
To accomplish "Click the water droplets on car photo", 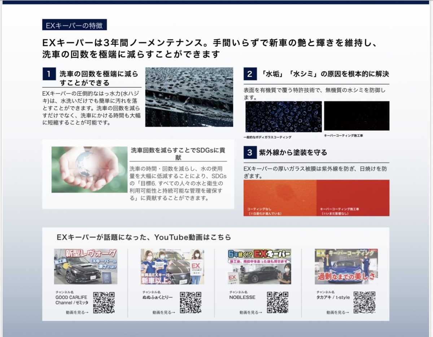I will tap(189, 97).
